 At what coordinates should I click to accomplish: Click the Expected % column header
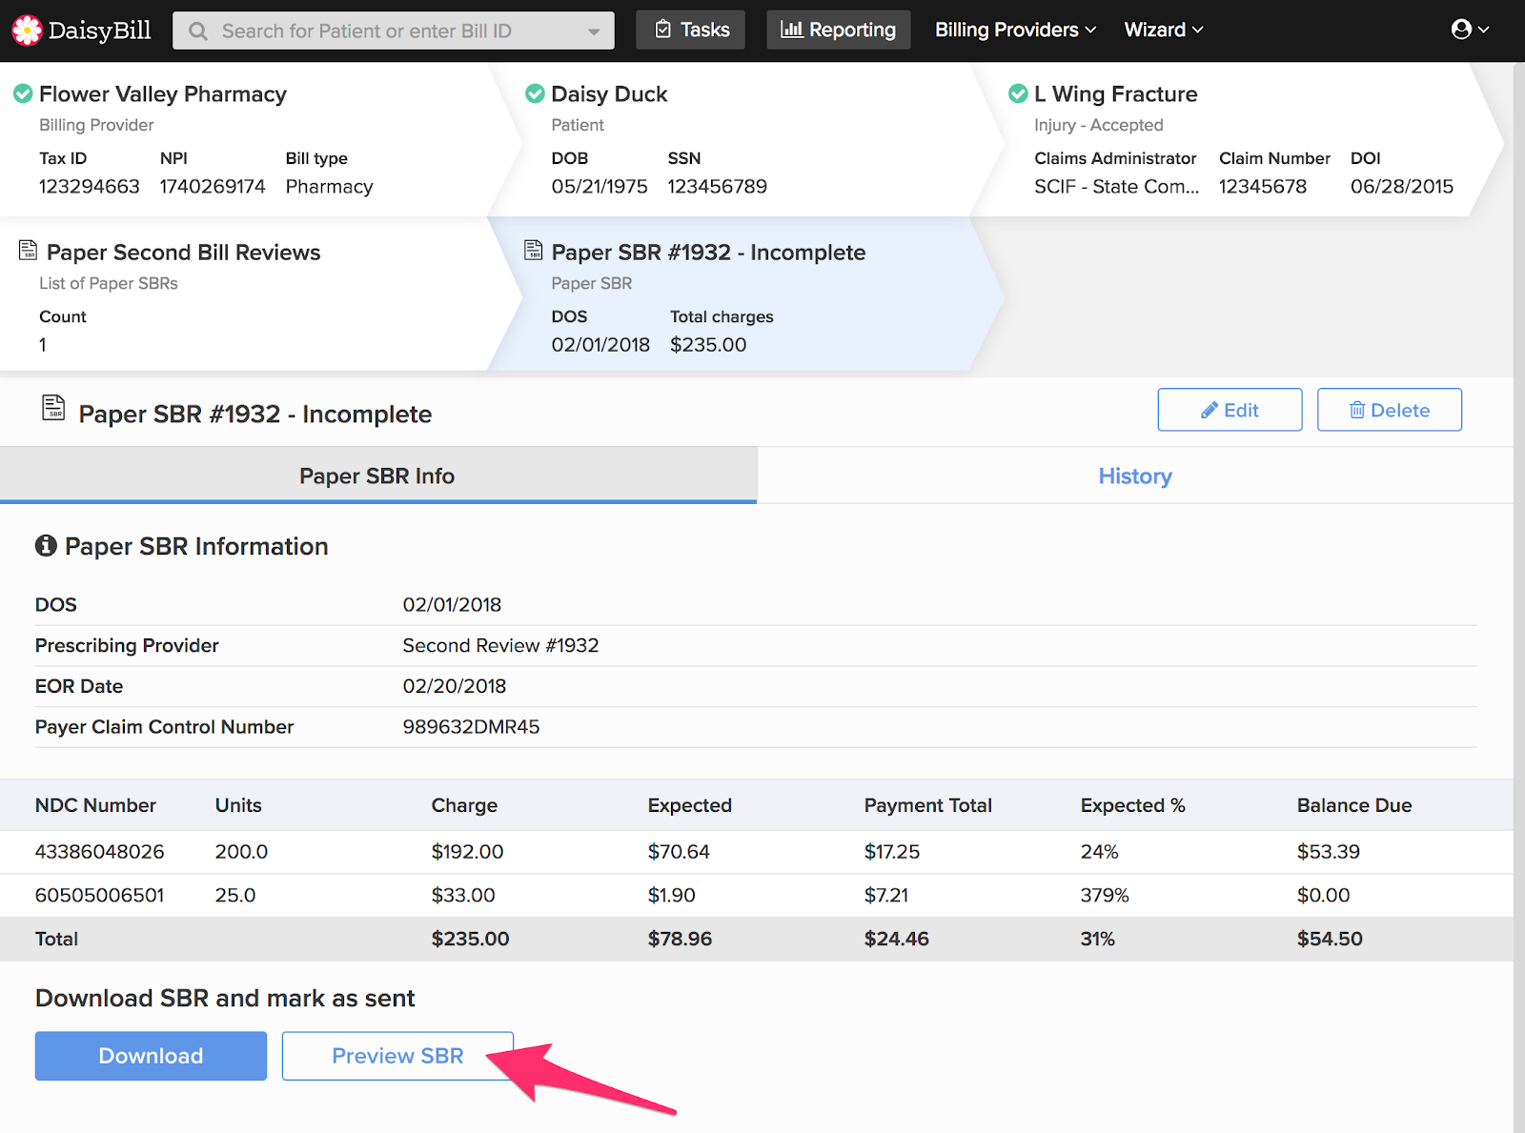click(1133, 805)
